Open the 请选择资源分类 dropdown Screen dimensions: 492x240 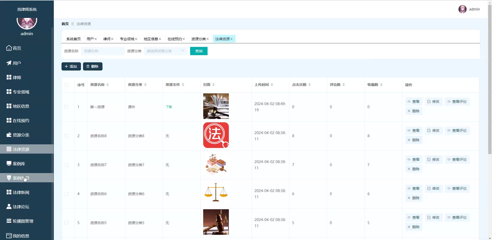pyautogui.click(x=165, y=51)
